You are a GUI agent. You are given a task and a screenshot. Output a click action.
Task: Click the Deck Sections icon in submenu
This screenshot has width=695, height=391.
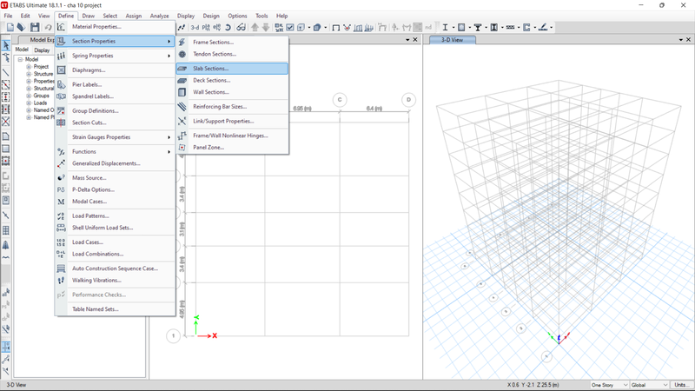pyautogui.click(x=182, y=80)
